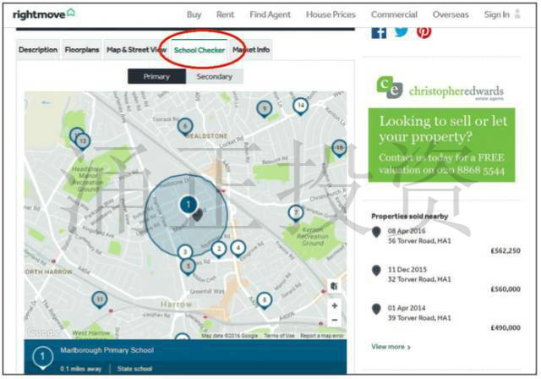Image resolution: width=541 pixels, height=379 pixels.
Task: Switch to Secondary schools
Action: (214, 77)
